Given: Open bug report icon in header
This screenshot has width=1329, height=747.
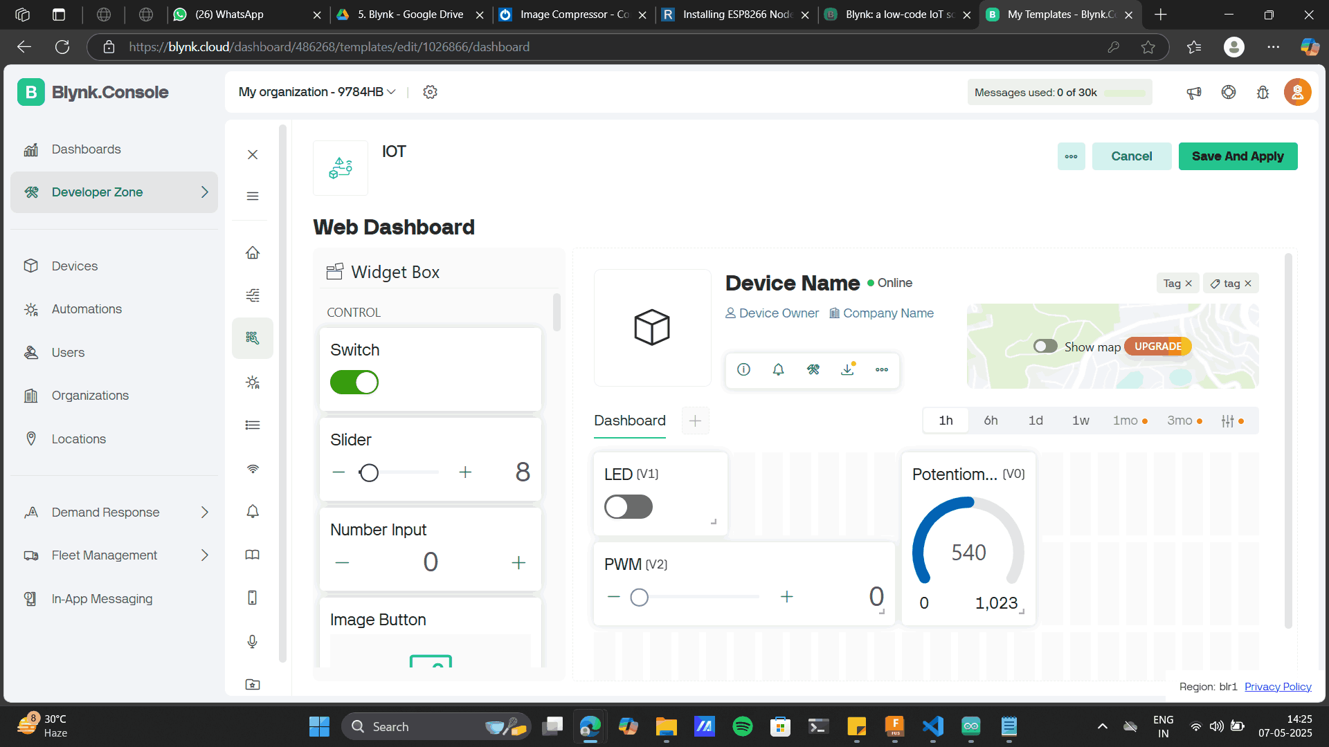Looking at the screenshot, I should pyautogui.click(x=1263, y=92).
